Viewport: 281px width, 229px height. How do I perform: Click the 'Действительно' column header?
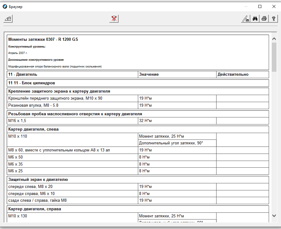(x=233, y=74)
